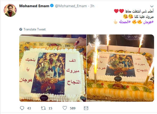This screenshot has height=114, width=157.
Task: Open the left cake photo
Action: coord(53,68)
